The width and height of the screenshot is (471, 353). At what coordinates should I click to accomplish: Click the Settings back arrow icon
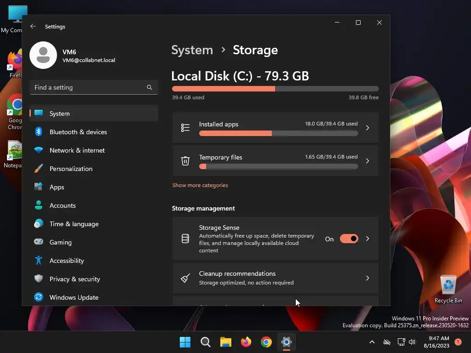click(33, 26)
